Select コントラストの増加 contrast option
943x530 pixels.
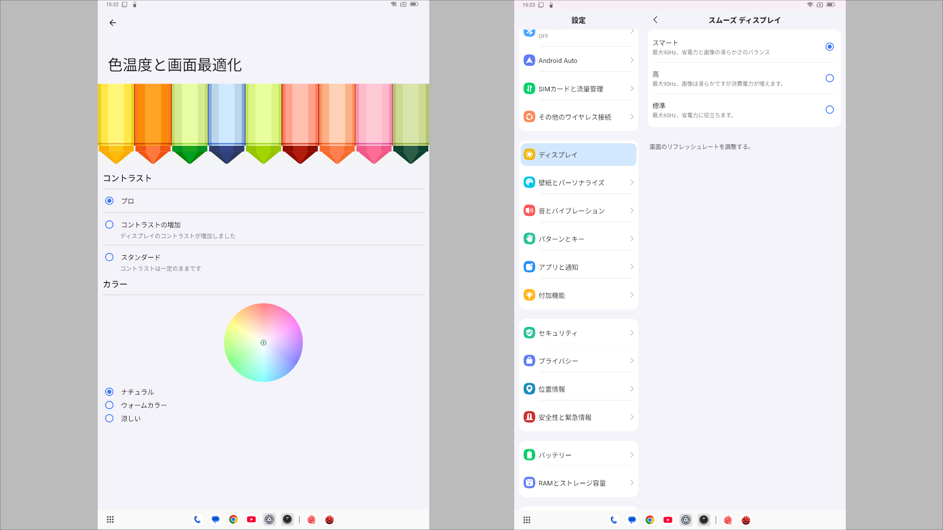tap(110, 225)
